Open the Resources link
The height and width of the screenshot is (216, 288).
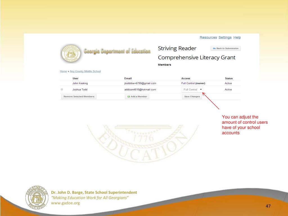click(x=208, y=37)
